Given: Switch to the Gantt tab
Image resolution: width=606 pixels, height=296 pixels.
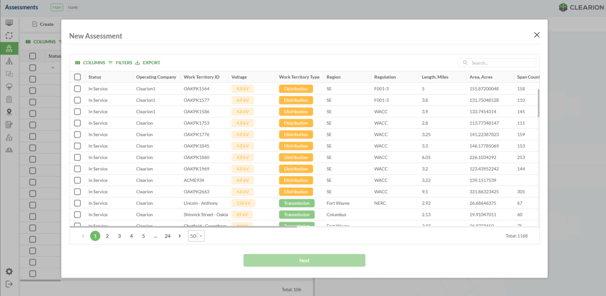Looking at the screenshot, I should pos(73,7).
